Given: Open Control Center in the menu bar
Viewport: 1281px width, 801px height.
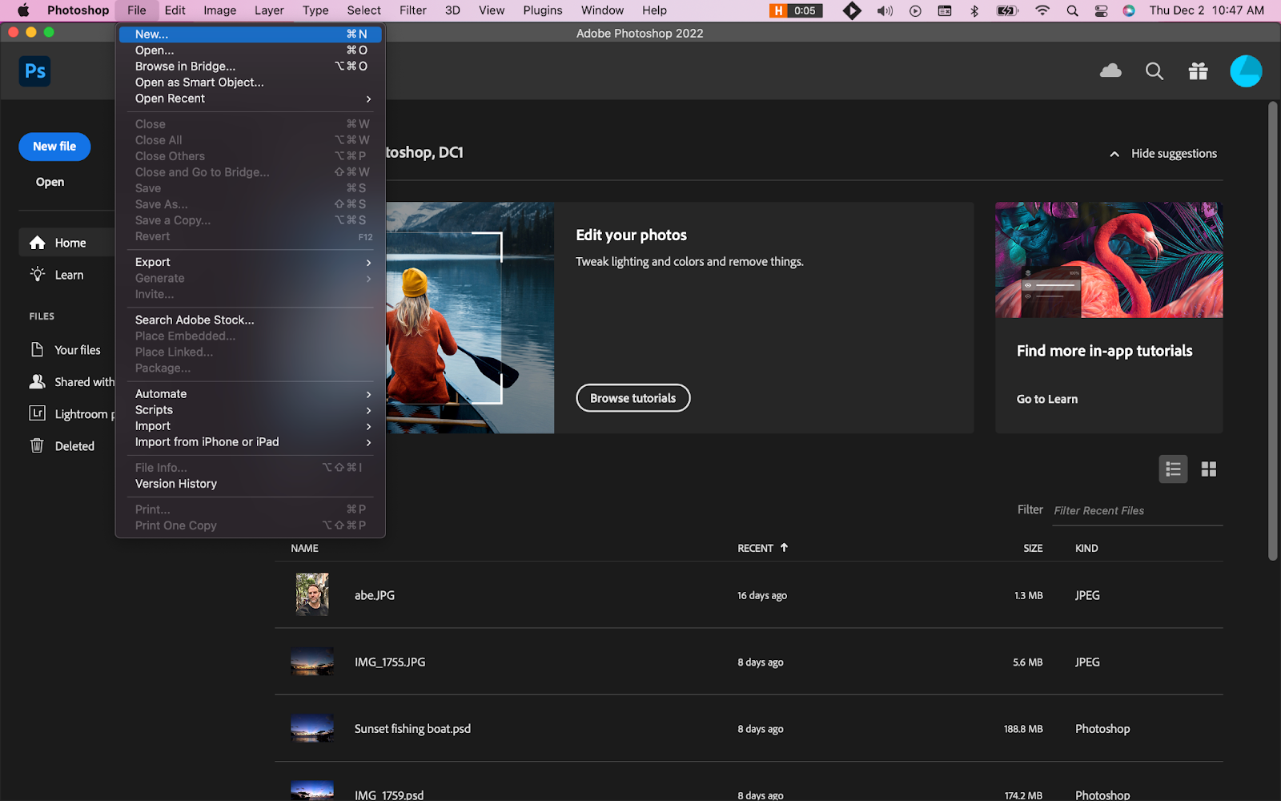Looking at the screenshot, I should click(x=1101, y=10).
